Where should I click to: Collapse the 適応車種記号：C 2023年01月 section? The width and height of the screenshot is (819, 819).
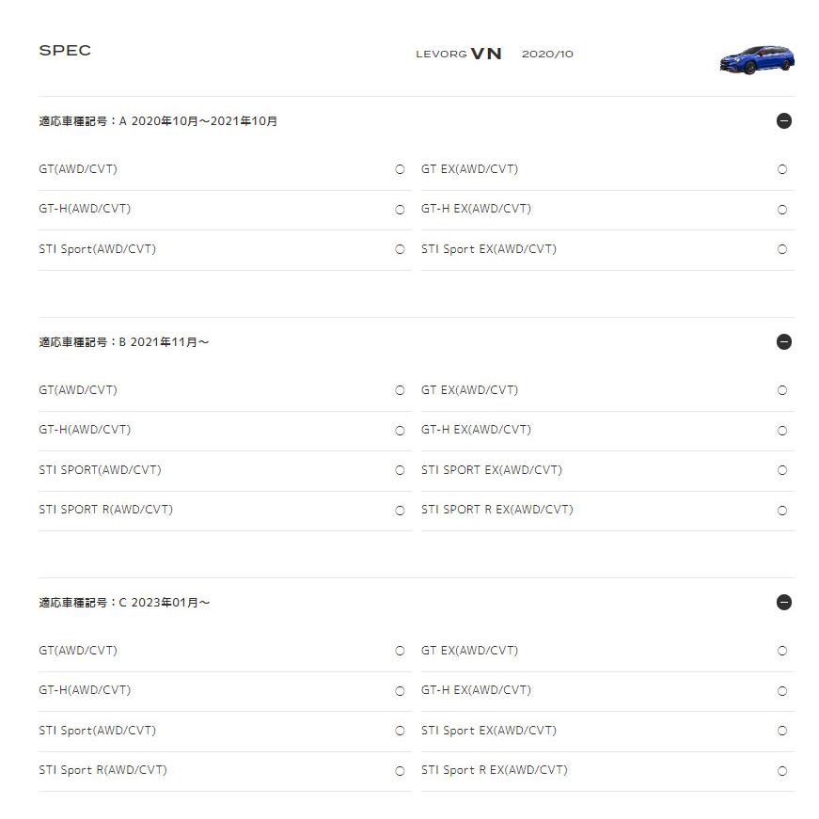783,603
